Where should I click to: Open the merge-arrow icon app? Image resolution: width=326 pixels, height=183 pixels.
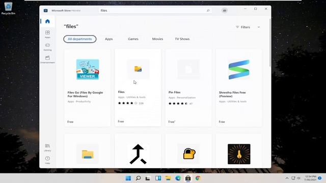138,154
